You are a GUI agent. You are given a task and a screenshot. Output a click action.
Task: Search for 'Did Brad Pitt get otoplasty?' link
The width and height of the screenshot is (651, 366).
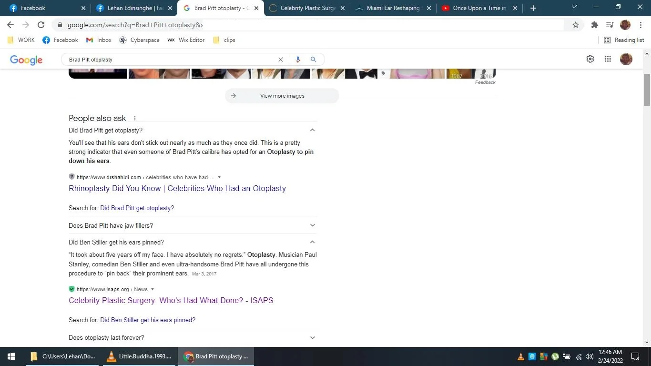137,208
